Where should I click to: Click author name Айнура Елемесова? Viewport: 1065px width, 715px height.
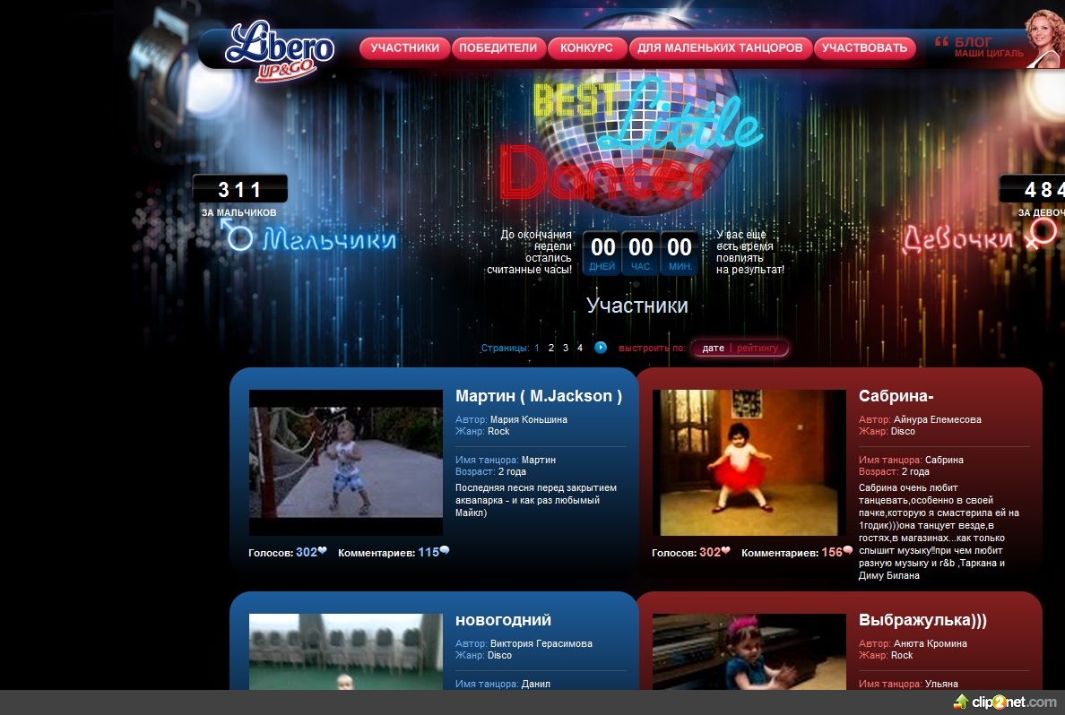pyautogui.click(x=938, y=419)
